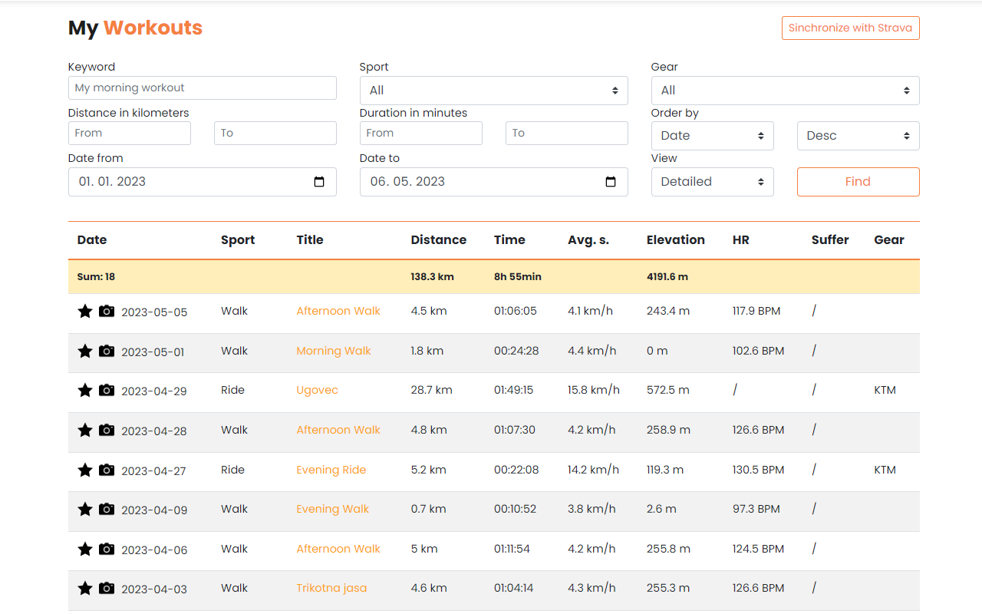This screenshot has width=982, height=614.
Task: Click camera icon for 2023-04-03 Trikotna jasa
Action: pos(107,588)
